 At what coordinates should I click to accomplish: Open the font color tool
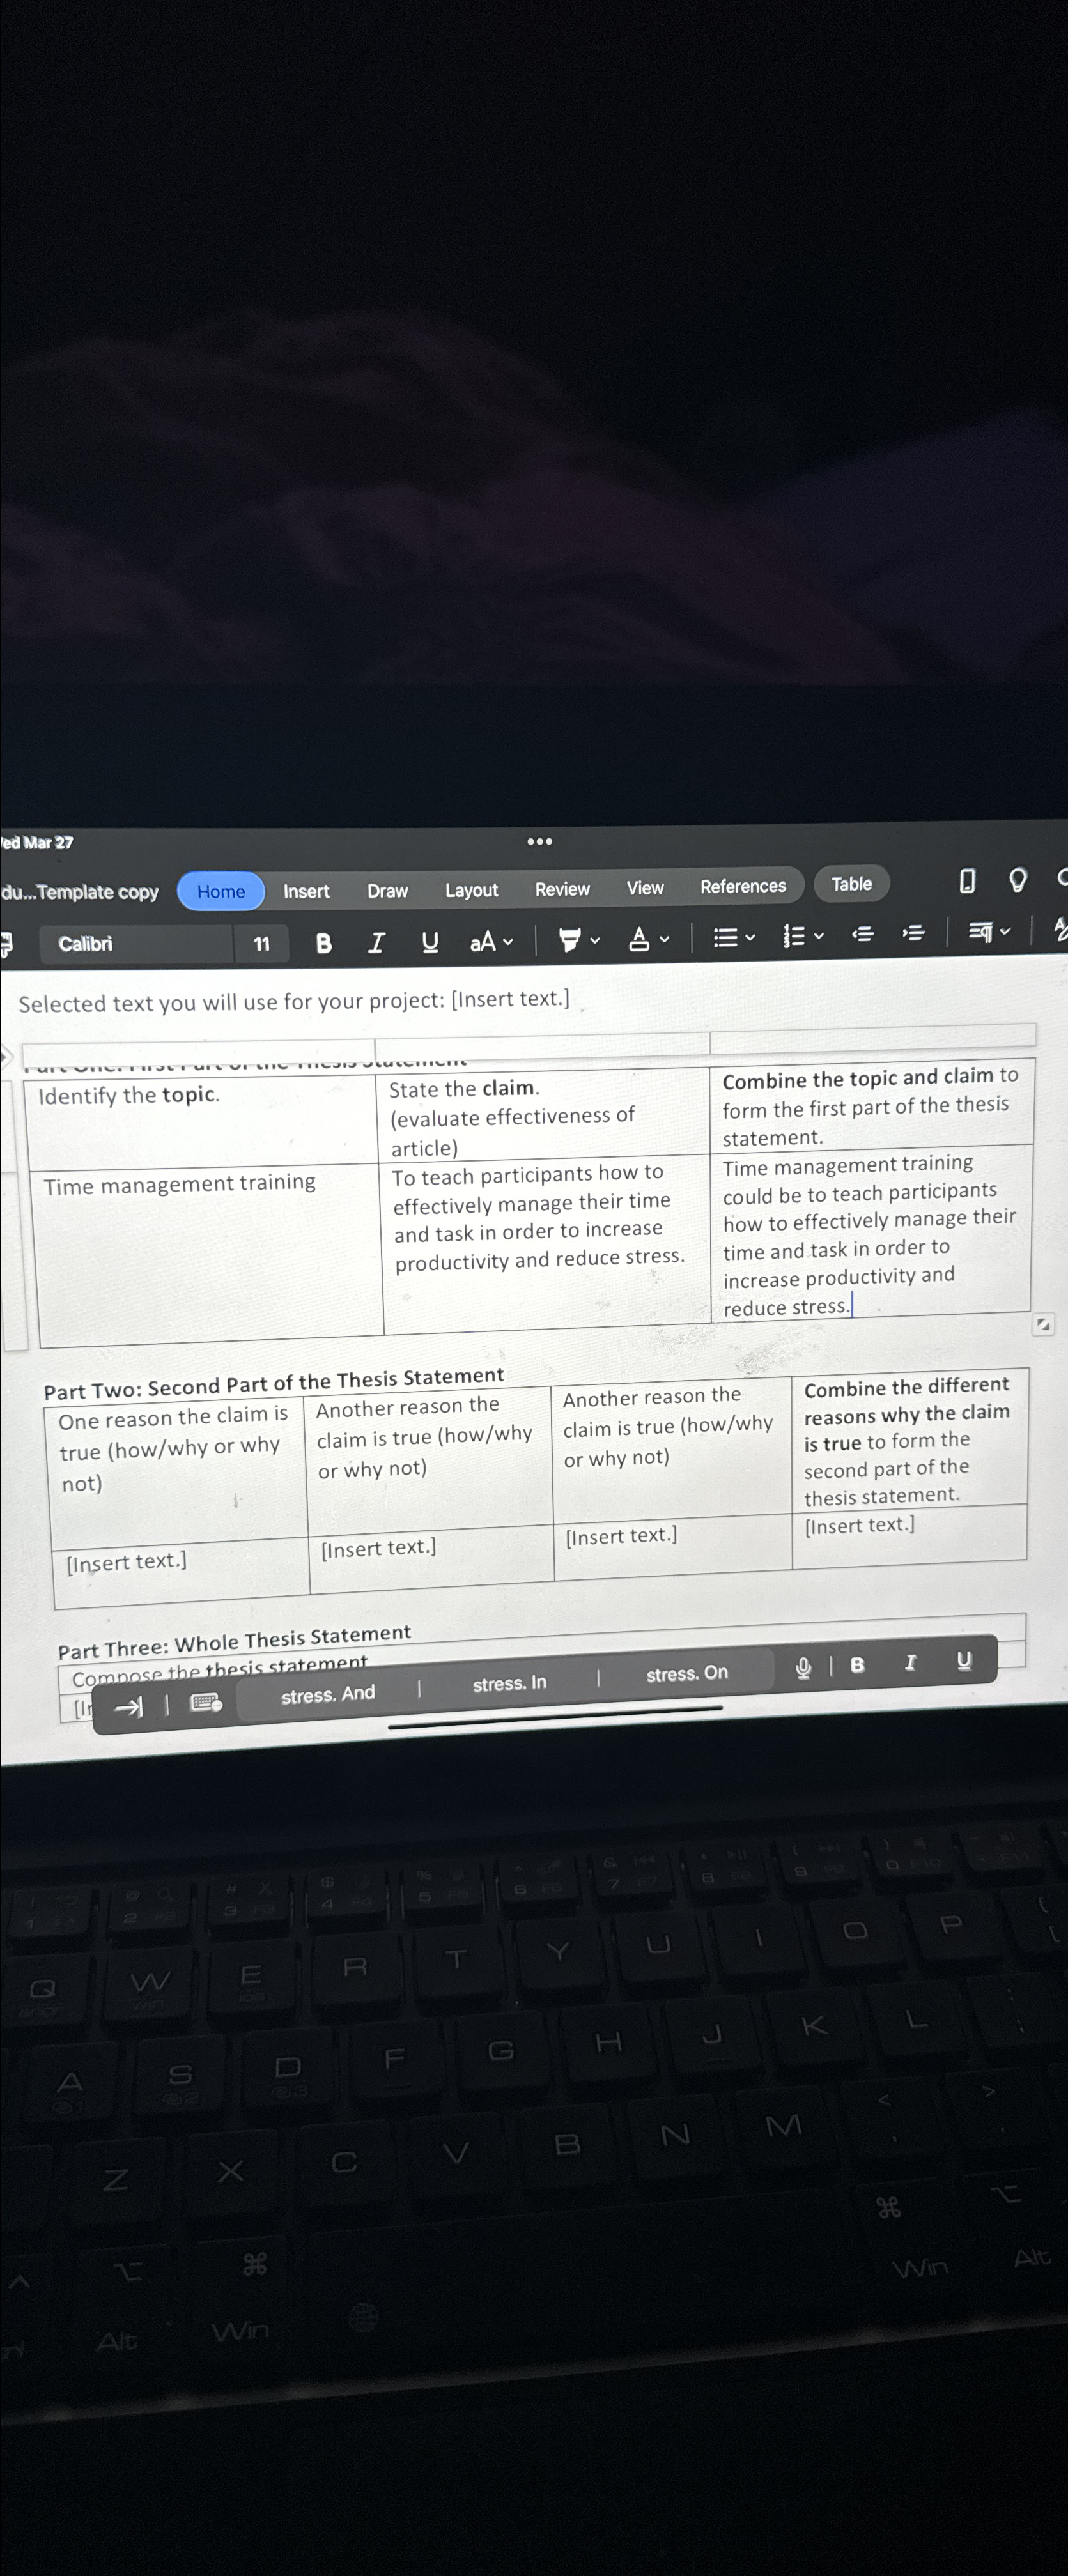point(640,940)
